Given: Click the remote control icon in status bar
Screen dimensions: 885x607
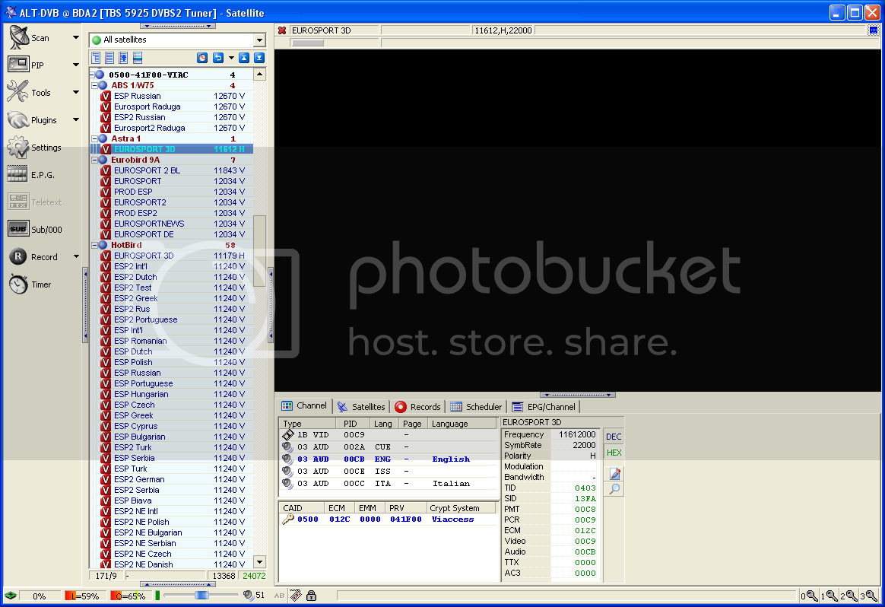Looking at the screenshot, I should tap(296, 595).
